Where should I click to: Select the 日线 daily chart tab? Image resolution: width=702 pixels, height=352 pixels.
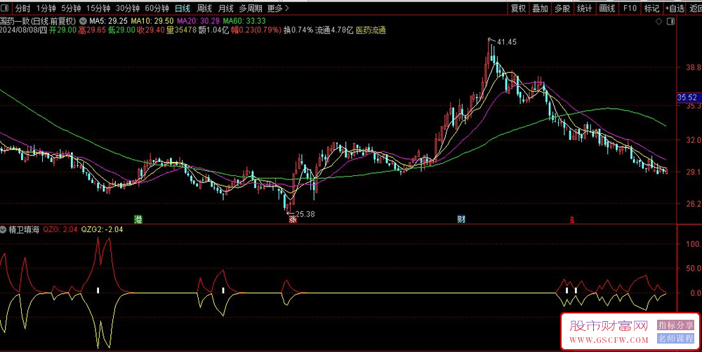click(183, 8)
